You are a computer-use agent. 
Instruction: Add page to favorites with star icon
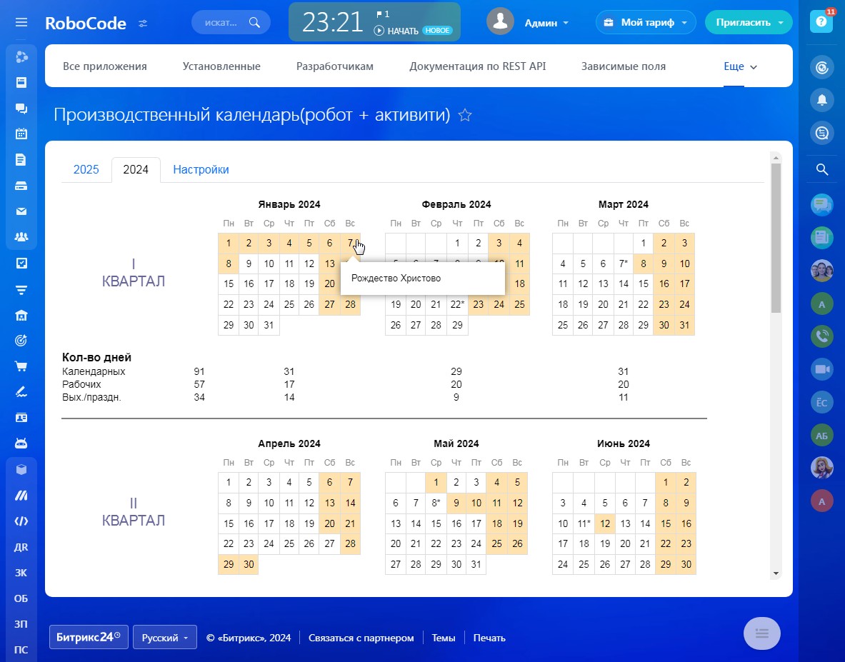click(x=464, y=115)
